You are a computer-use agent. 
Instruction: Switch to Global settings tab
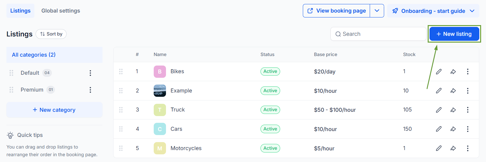pyautogui.click(x=61, y=11)
